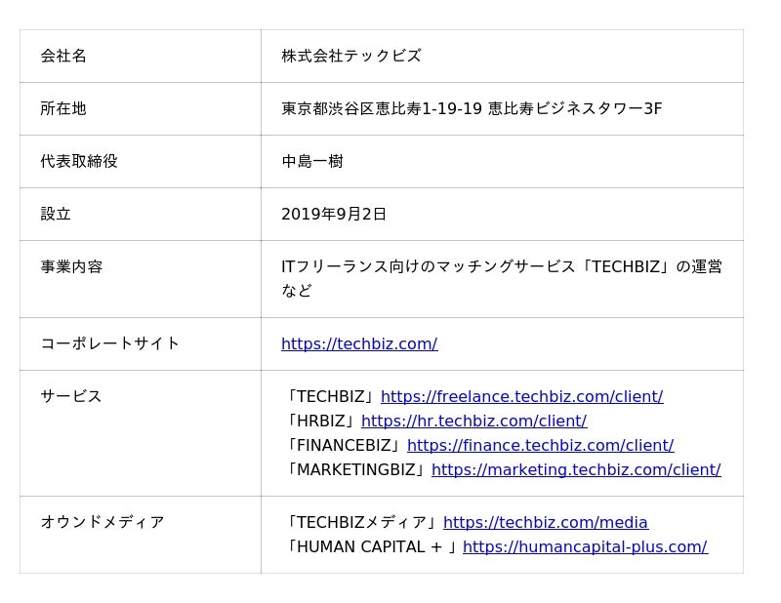The image size is (781, 603).
Task: Click the サービス label cell
Action: (x=141, y=433)
